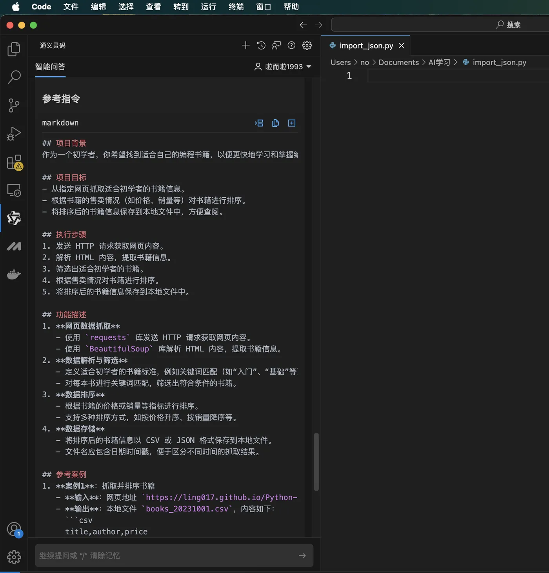Select import_json.py editor tab
The height and width of the screenshot is (573, 549).
point(366,46)
